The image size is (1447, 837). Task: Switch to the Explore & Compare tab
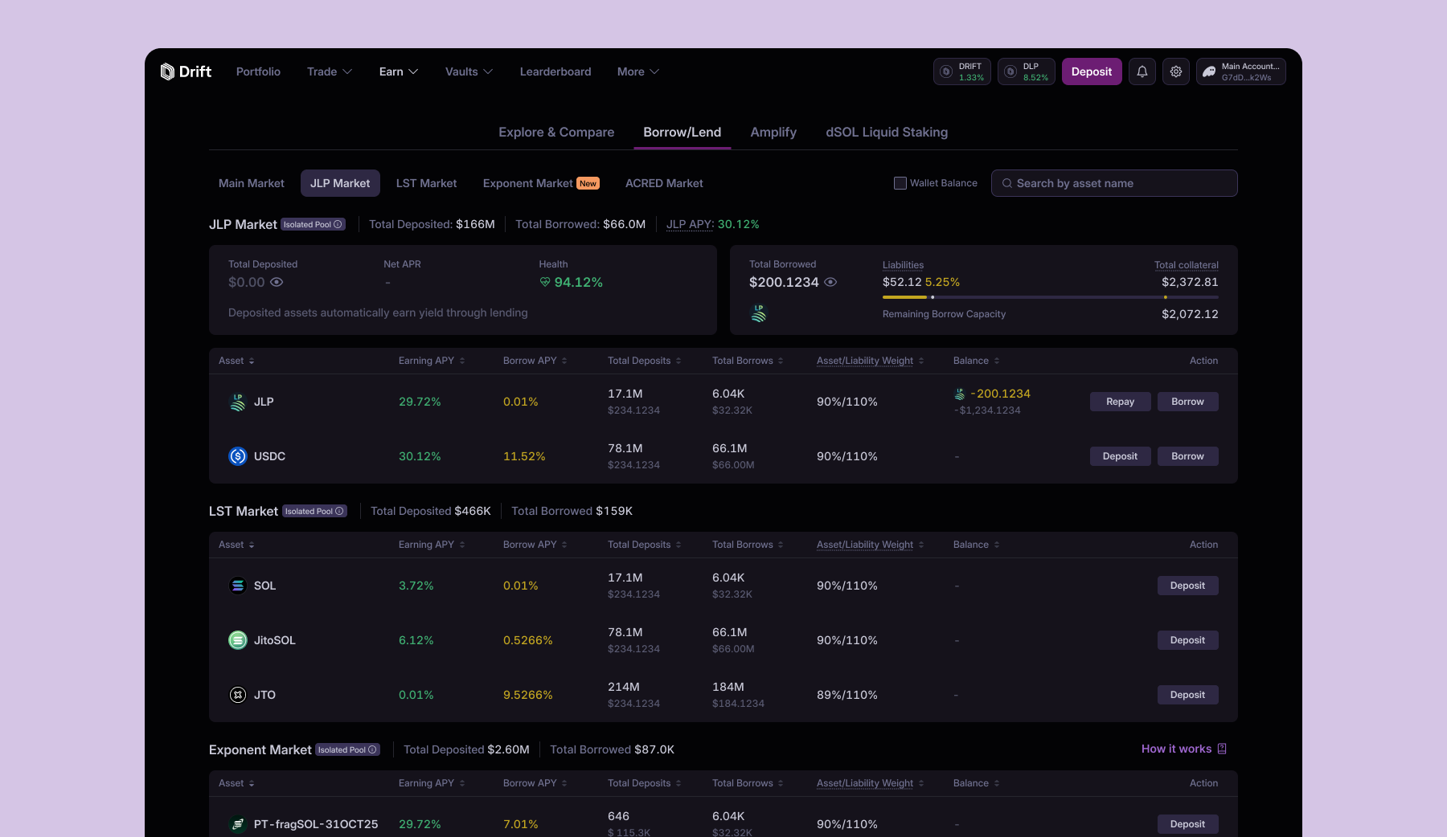point(556,133)
